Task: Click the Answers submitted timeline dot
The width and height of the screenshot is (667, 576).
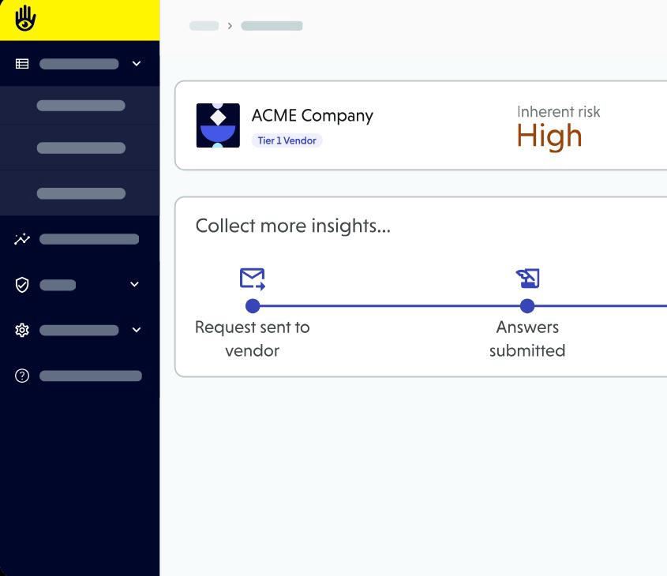Action: coord(527,306)
